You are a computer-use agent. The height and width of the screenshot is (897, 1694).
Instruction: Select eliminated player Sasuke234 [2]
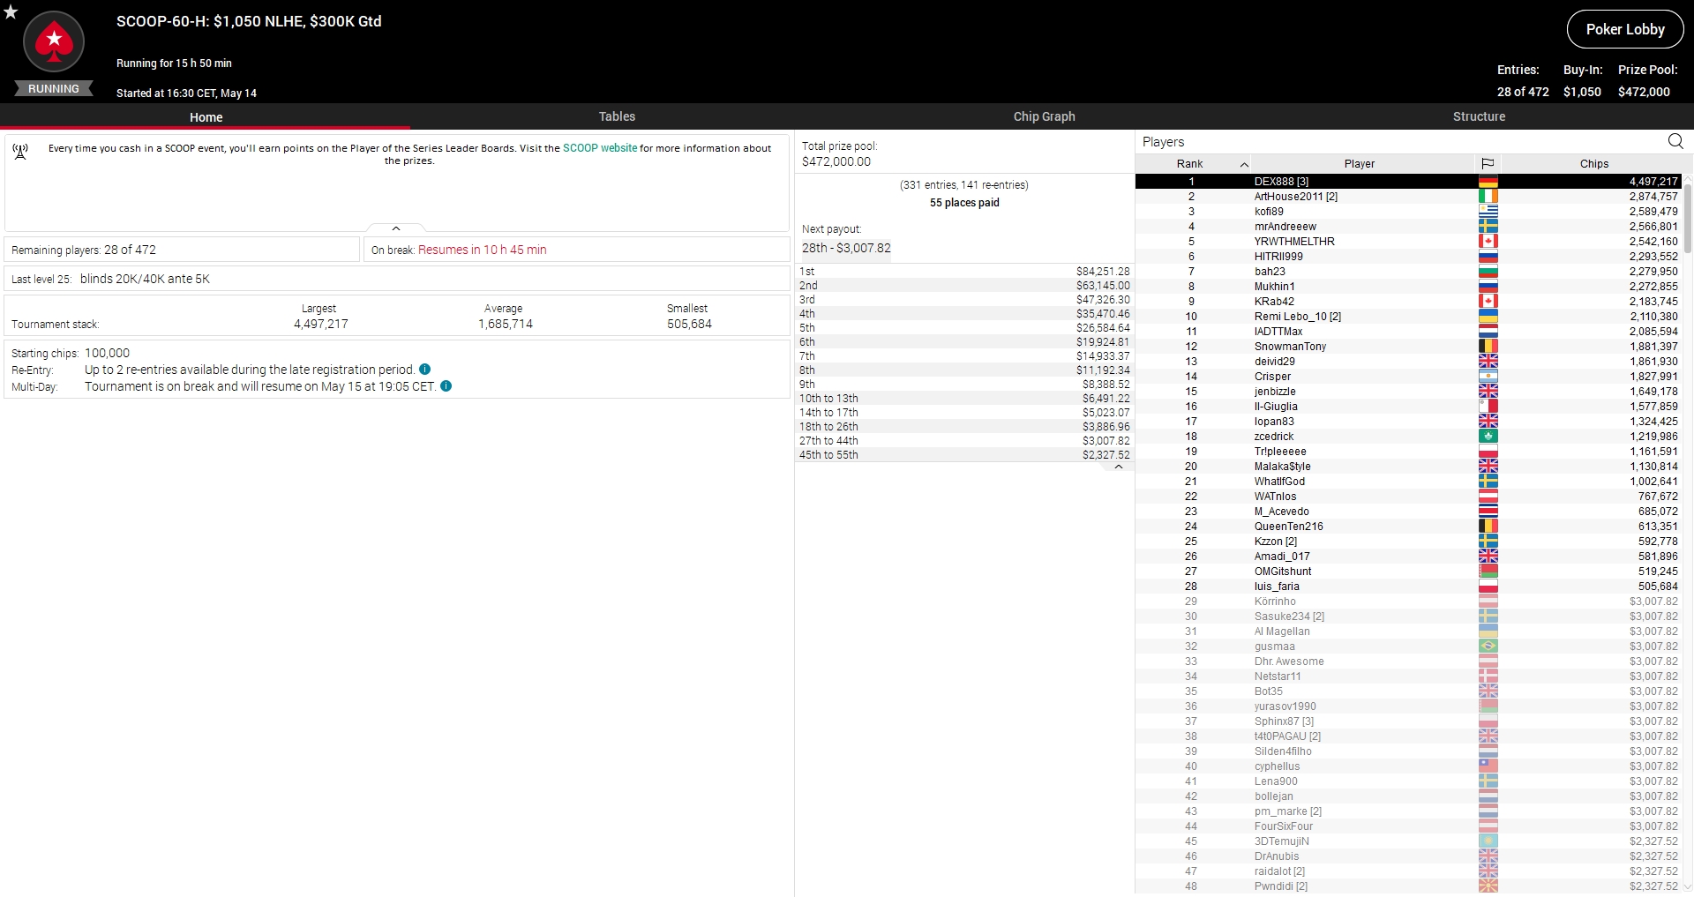tap(1409, 617)
